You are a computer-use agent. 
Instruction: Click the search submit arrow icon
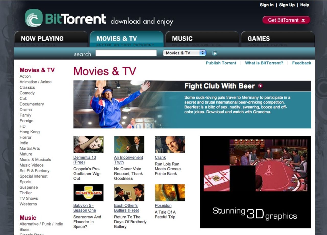tap(215, 53)
